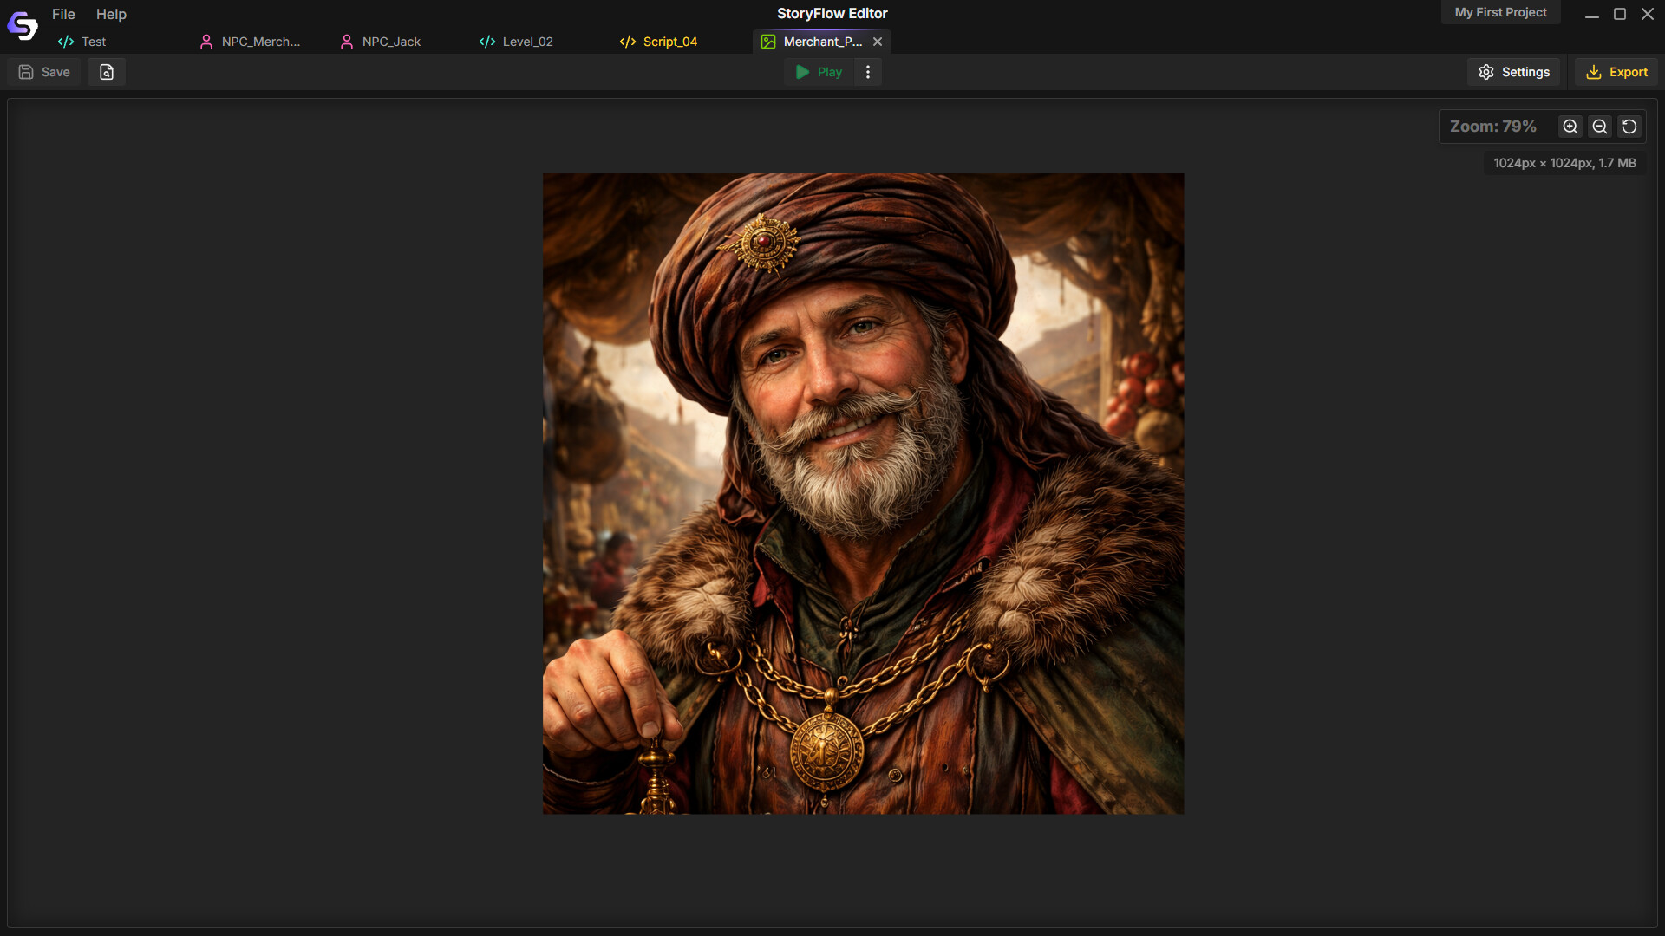
Task: Click the Save icon on the toolbar
Action: (x=42, y=72)
